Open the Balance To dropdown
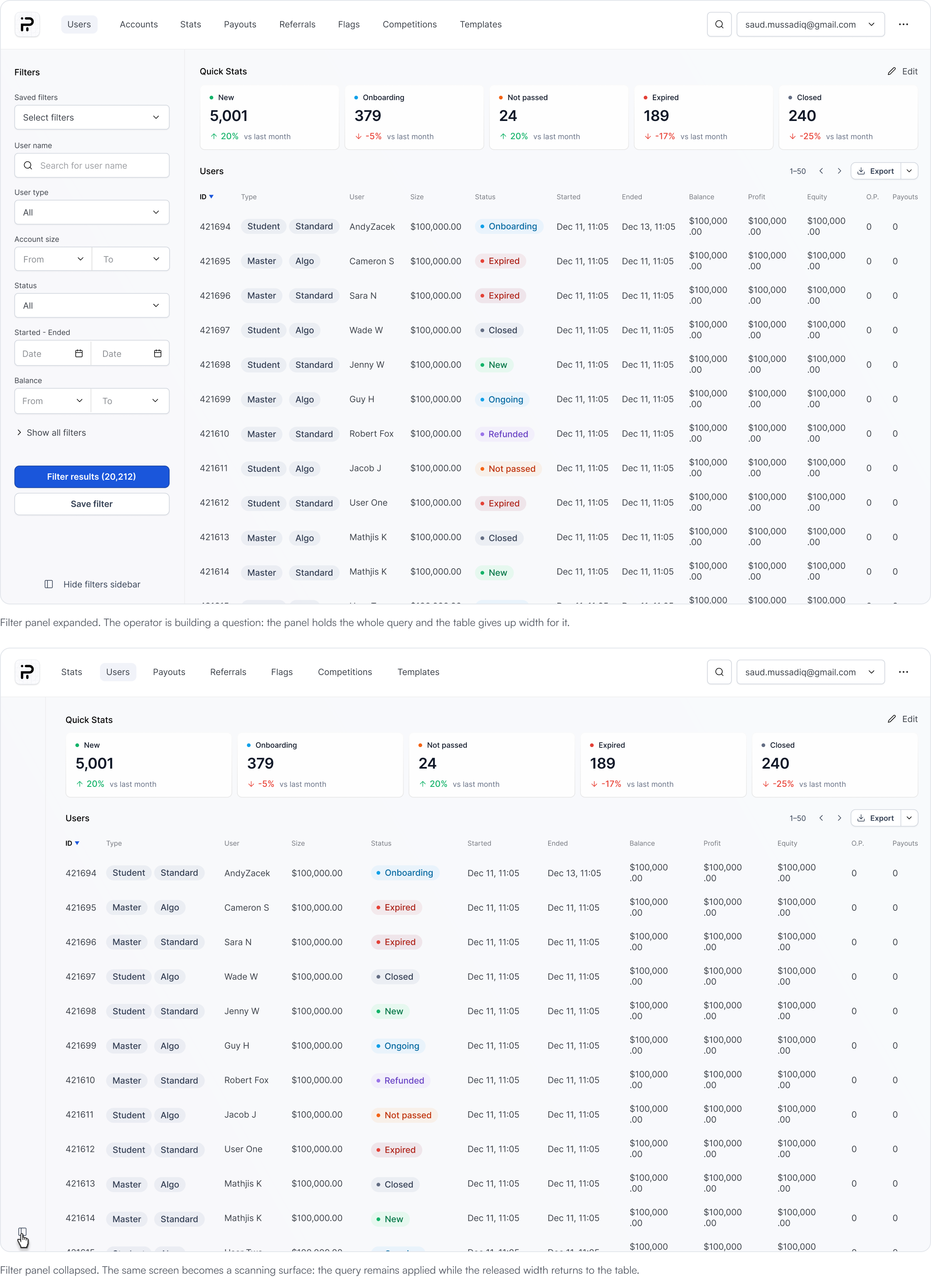The image size is (931, 1277). point(130,401)
